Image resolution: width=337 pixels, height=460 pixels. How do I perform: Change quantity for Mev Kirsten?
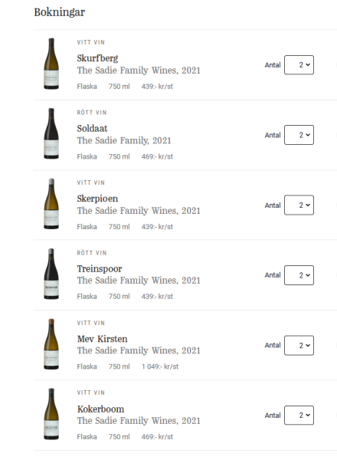click(299, 345)
